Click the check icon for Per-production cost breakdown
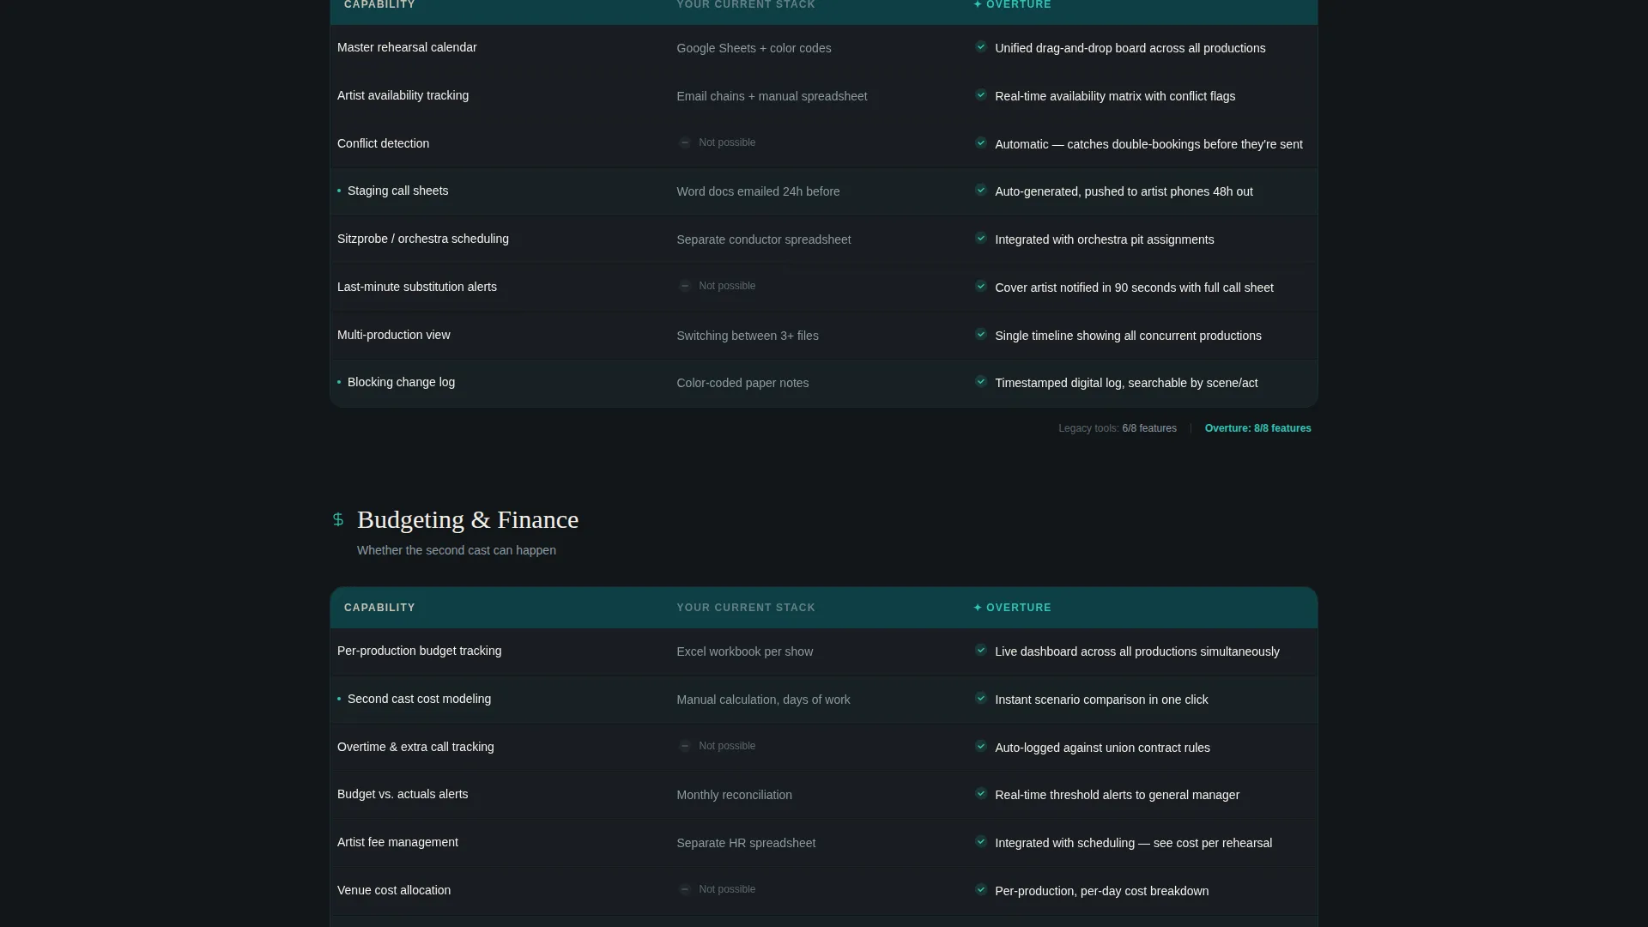 click(980, 890)
